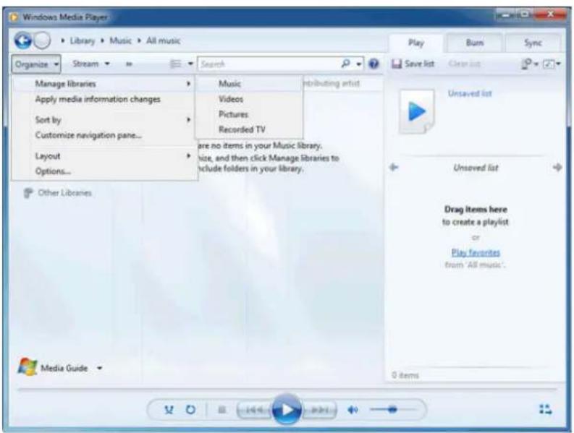Skip to Previous track
574x433 pixels.
[x=254, y=410]
